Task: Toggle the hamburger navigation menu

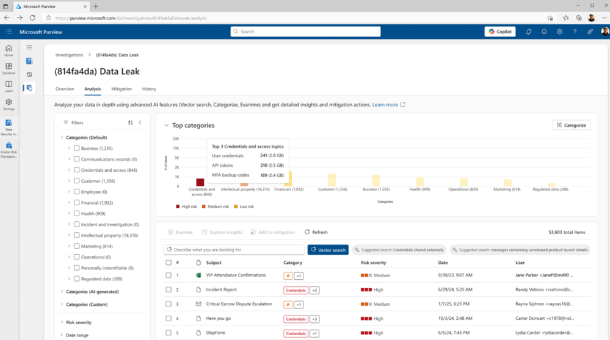Action: 29,48
